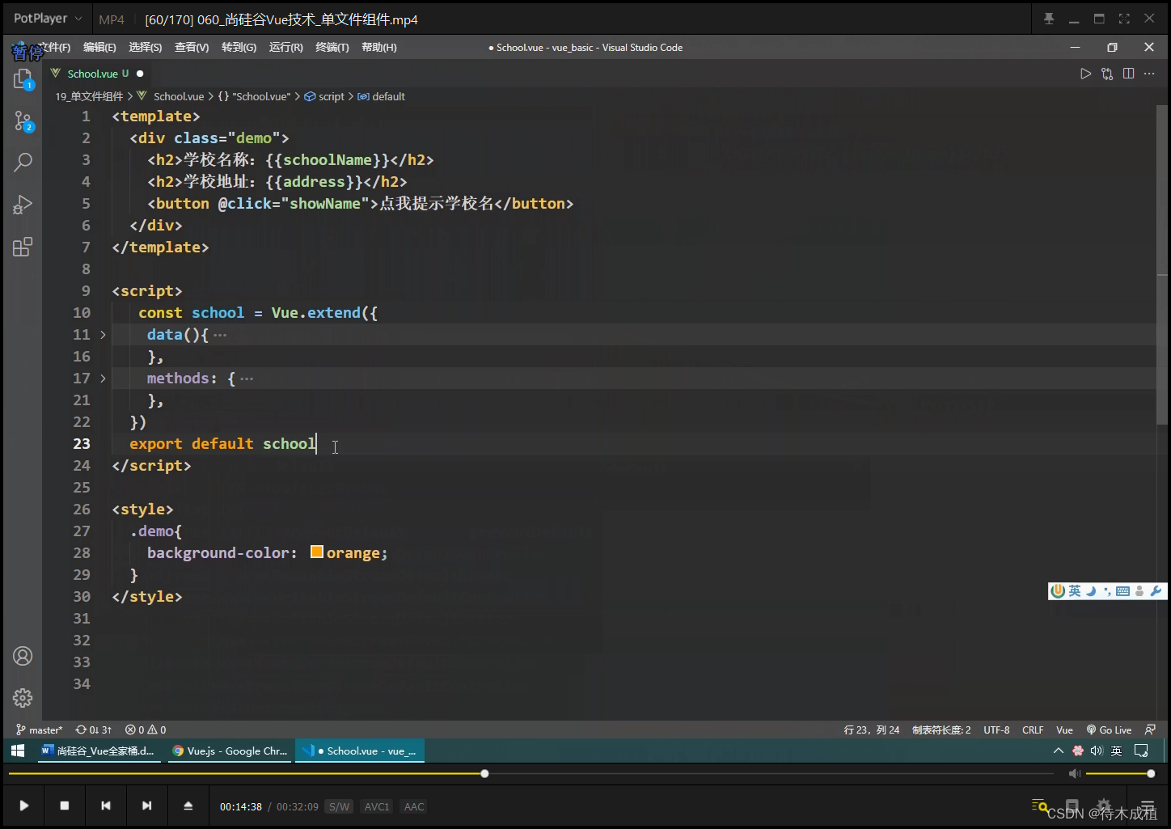Switch to Vue.js Google Chrome in taskbar
Screen dimensions: 1171x829
click(x=230, y=751)
